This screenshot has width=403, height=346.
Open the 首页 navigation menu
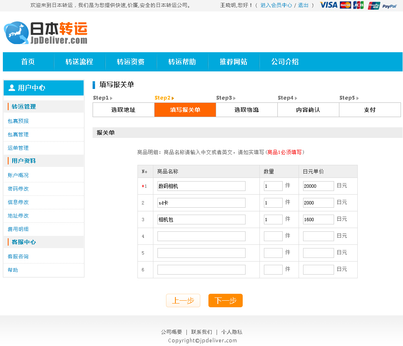point(28,62)
